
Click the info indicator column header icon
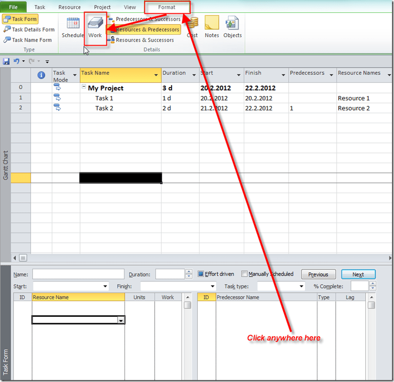tap(42, 75)
